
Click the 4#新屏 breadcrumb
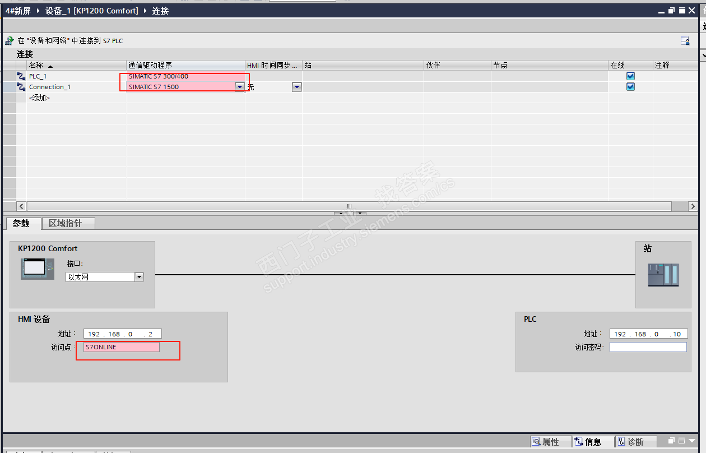(x=18, y=11)
